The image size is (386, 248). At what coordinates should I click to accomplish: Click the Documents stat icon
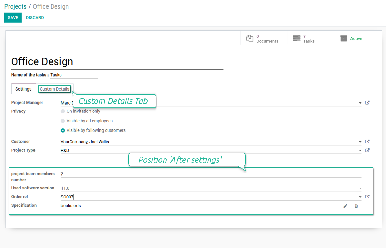(250, 38)
